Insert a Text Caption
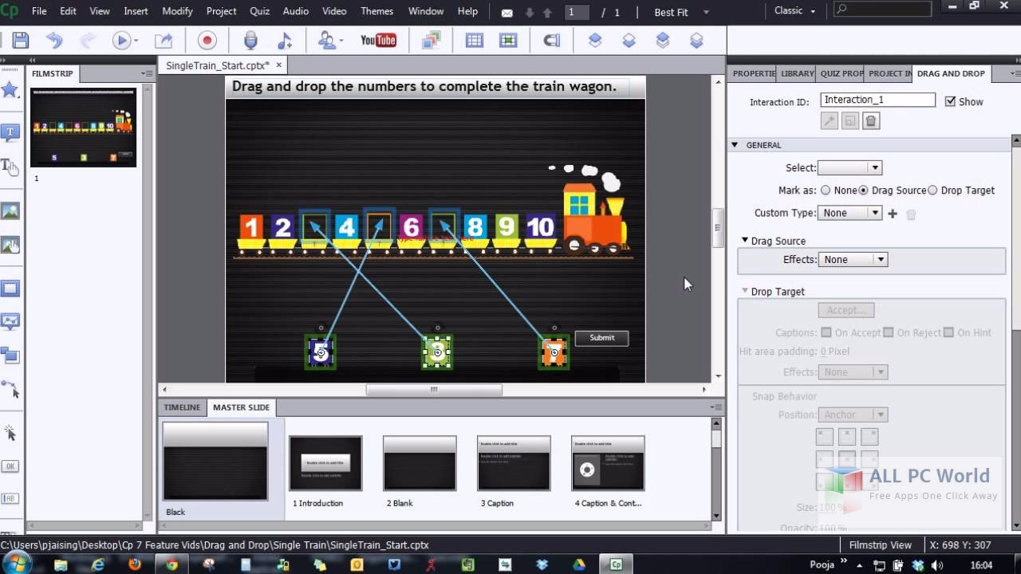Screen dimensions: 1021x574 [x=10, y=131]
